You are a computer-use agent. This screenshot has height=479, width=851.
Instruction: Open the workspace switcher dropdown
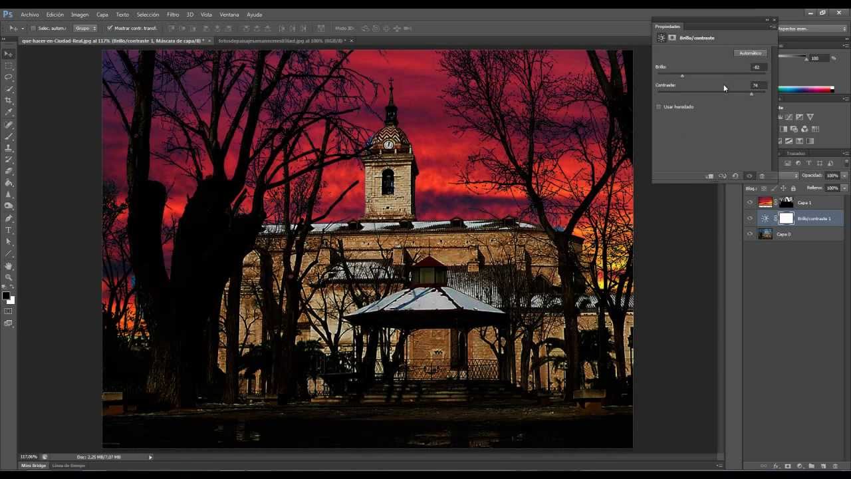pos(812,29)
